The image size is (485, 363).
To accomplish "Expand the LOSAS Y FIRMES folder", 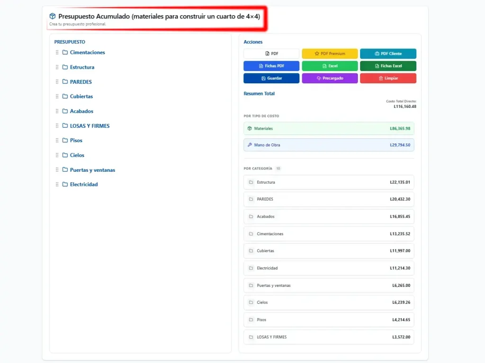I will click(x=90, y=126).
